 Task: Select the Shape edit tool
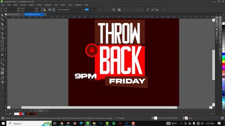(2, 20)
